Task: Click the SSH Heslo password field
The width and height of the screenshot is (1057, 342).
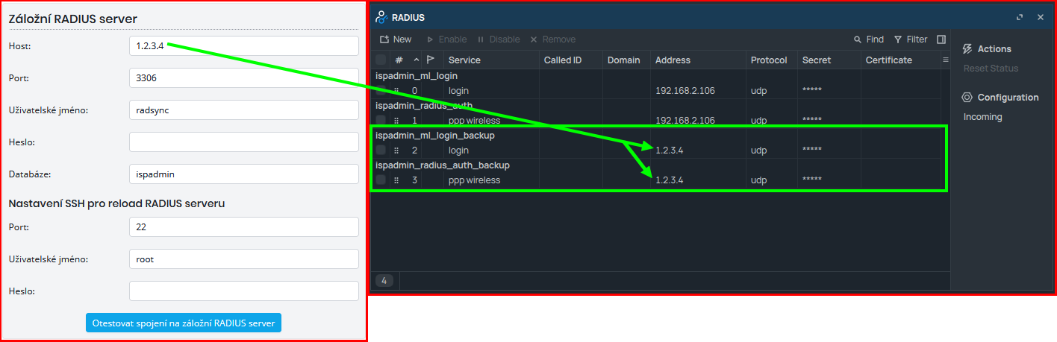Action: tap(244, 291)
